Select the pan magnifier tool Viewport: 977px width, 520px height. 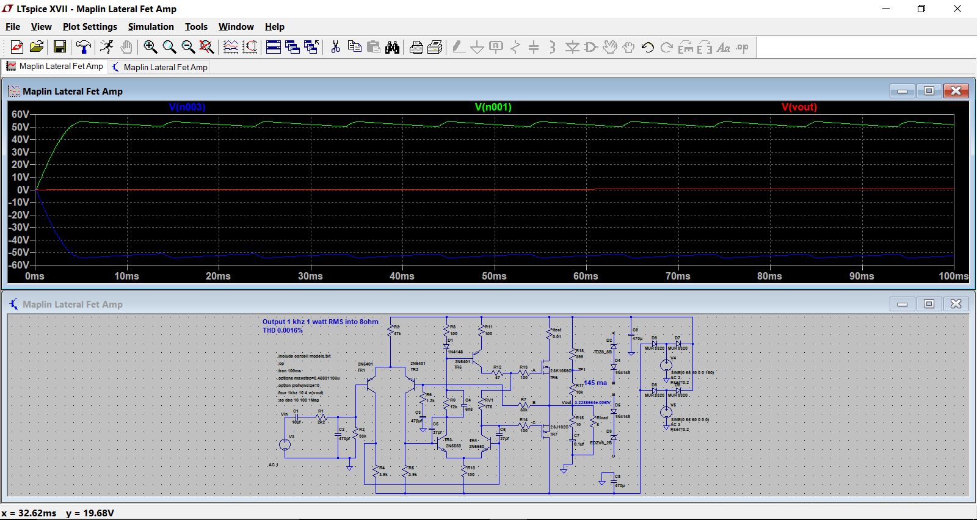coord(169,47)
